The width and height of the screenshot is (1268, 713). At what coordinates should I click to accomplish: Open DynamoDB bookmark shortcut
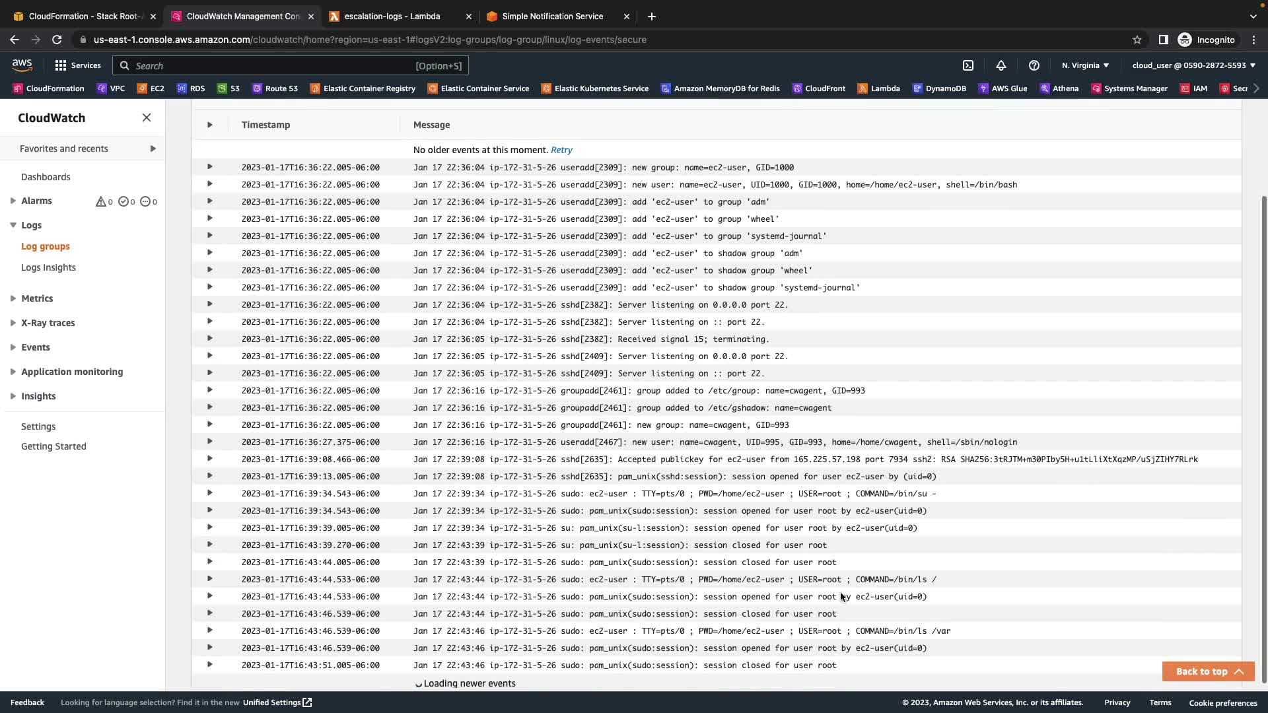click(939, 88)
